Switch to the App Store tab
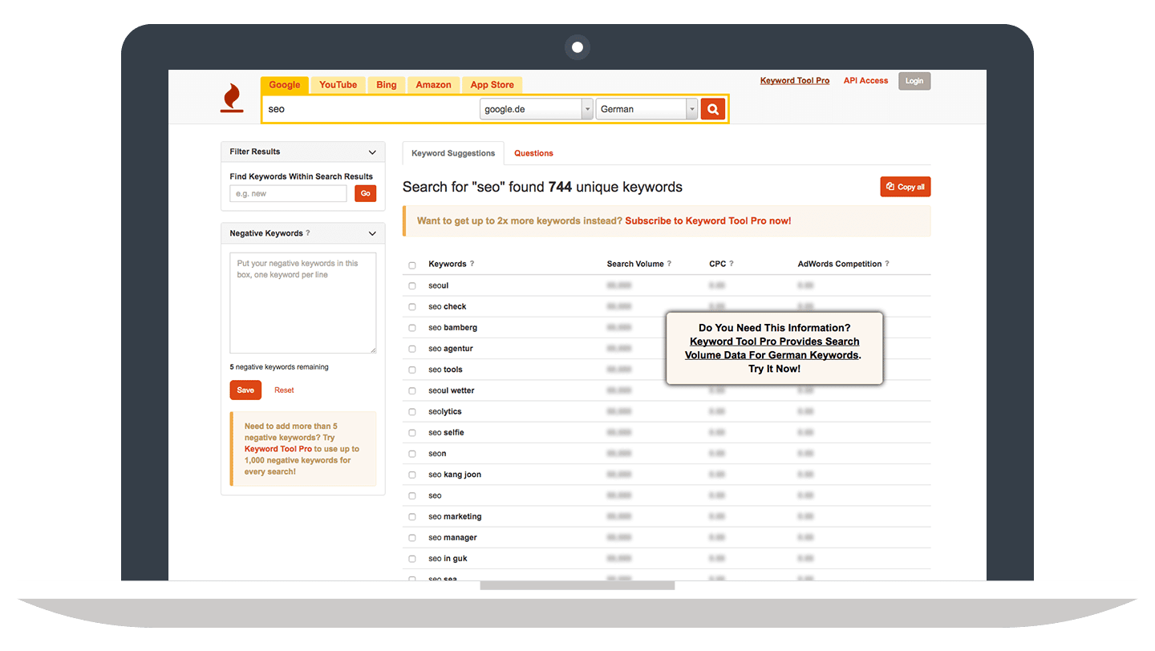 pos(492,85)
